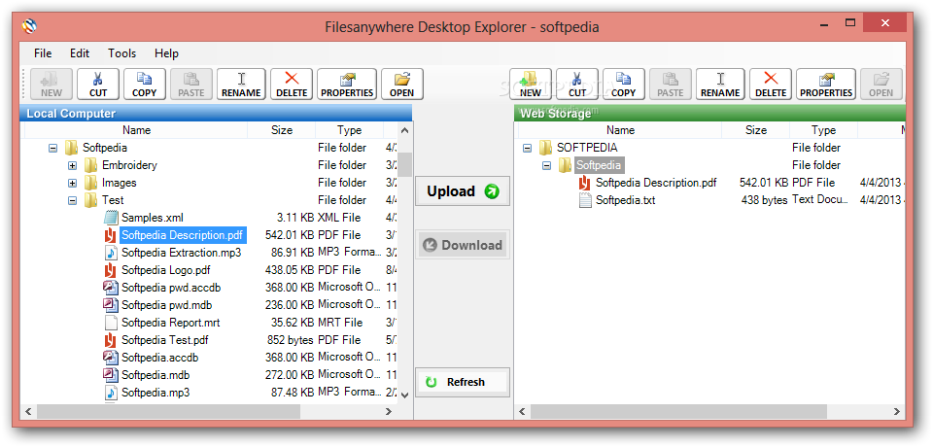Expand the Embroidery folder

73,165
